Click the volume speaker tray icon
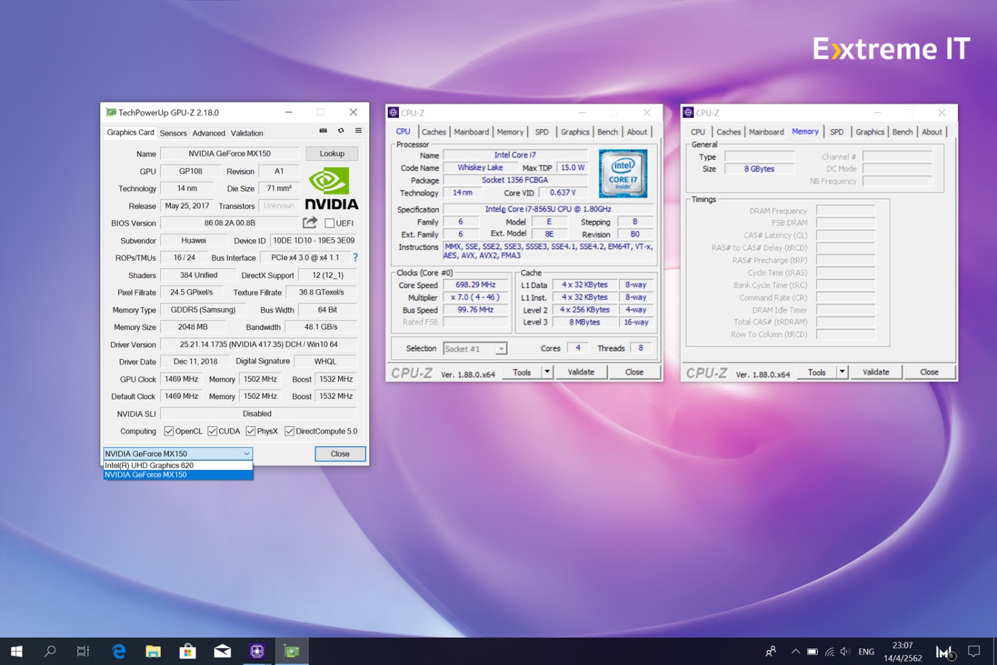The height and width of the screenshot is (665, 997). pos(845,652)
